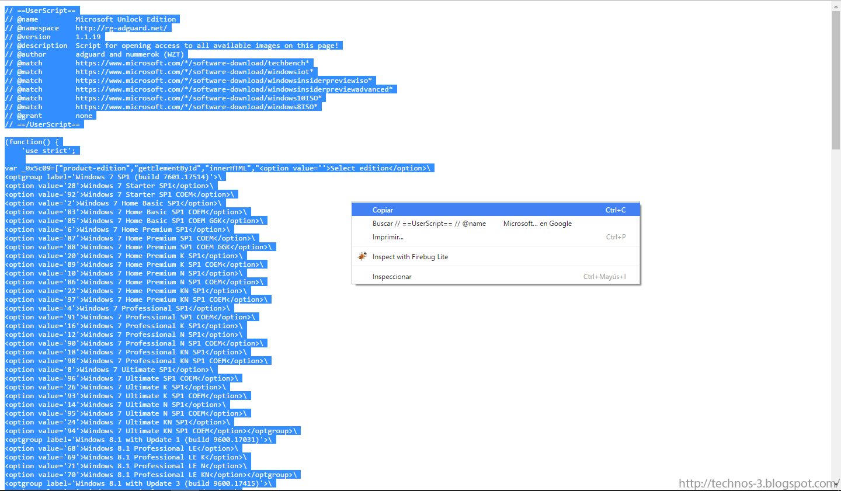Click the '@grant none' line
This screenshot has height=491, width=841.
pyautogui.click(x=48, y=116)
